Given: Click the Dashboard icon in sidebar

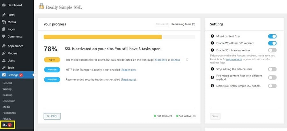Looking at the screenshot, I should (x=4, y=5).
